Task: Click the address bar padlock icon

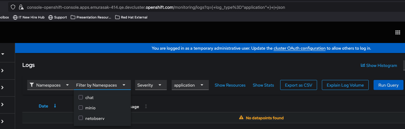Action: [x=21, y=7]
